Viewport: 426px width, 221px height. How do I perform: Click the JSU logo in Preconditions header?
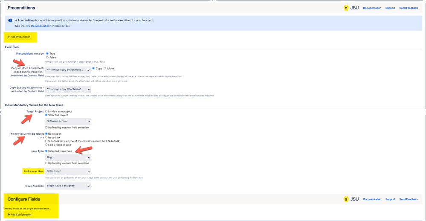(351, 8)
